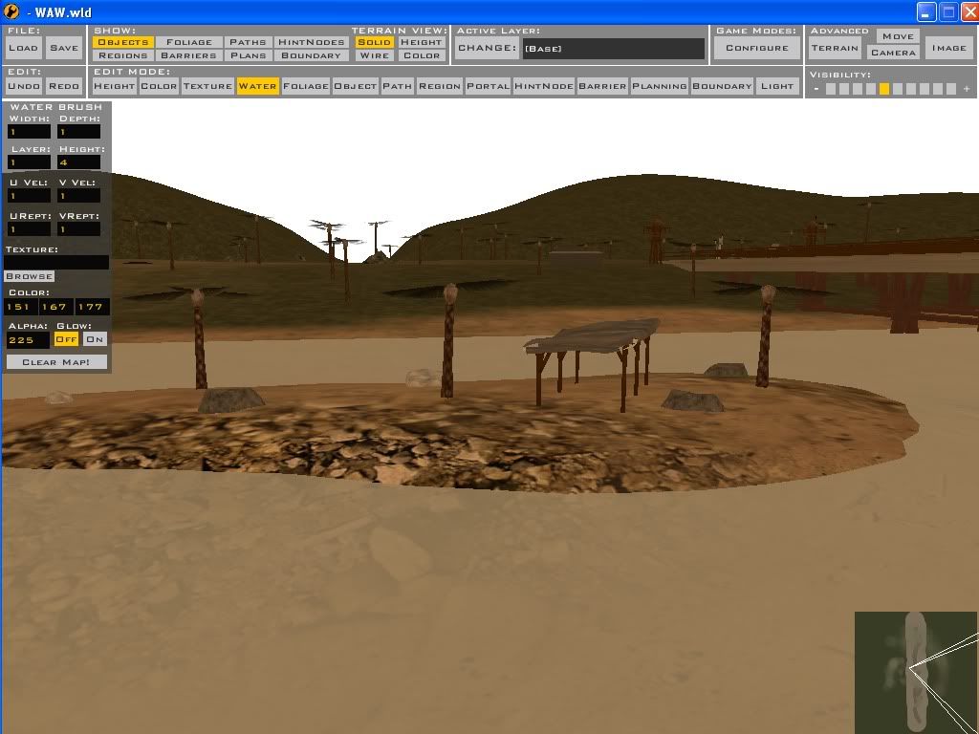
Task: Switch to Boundary edit mode
Action: (722, 86)
